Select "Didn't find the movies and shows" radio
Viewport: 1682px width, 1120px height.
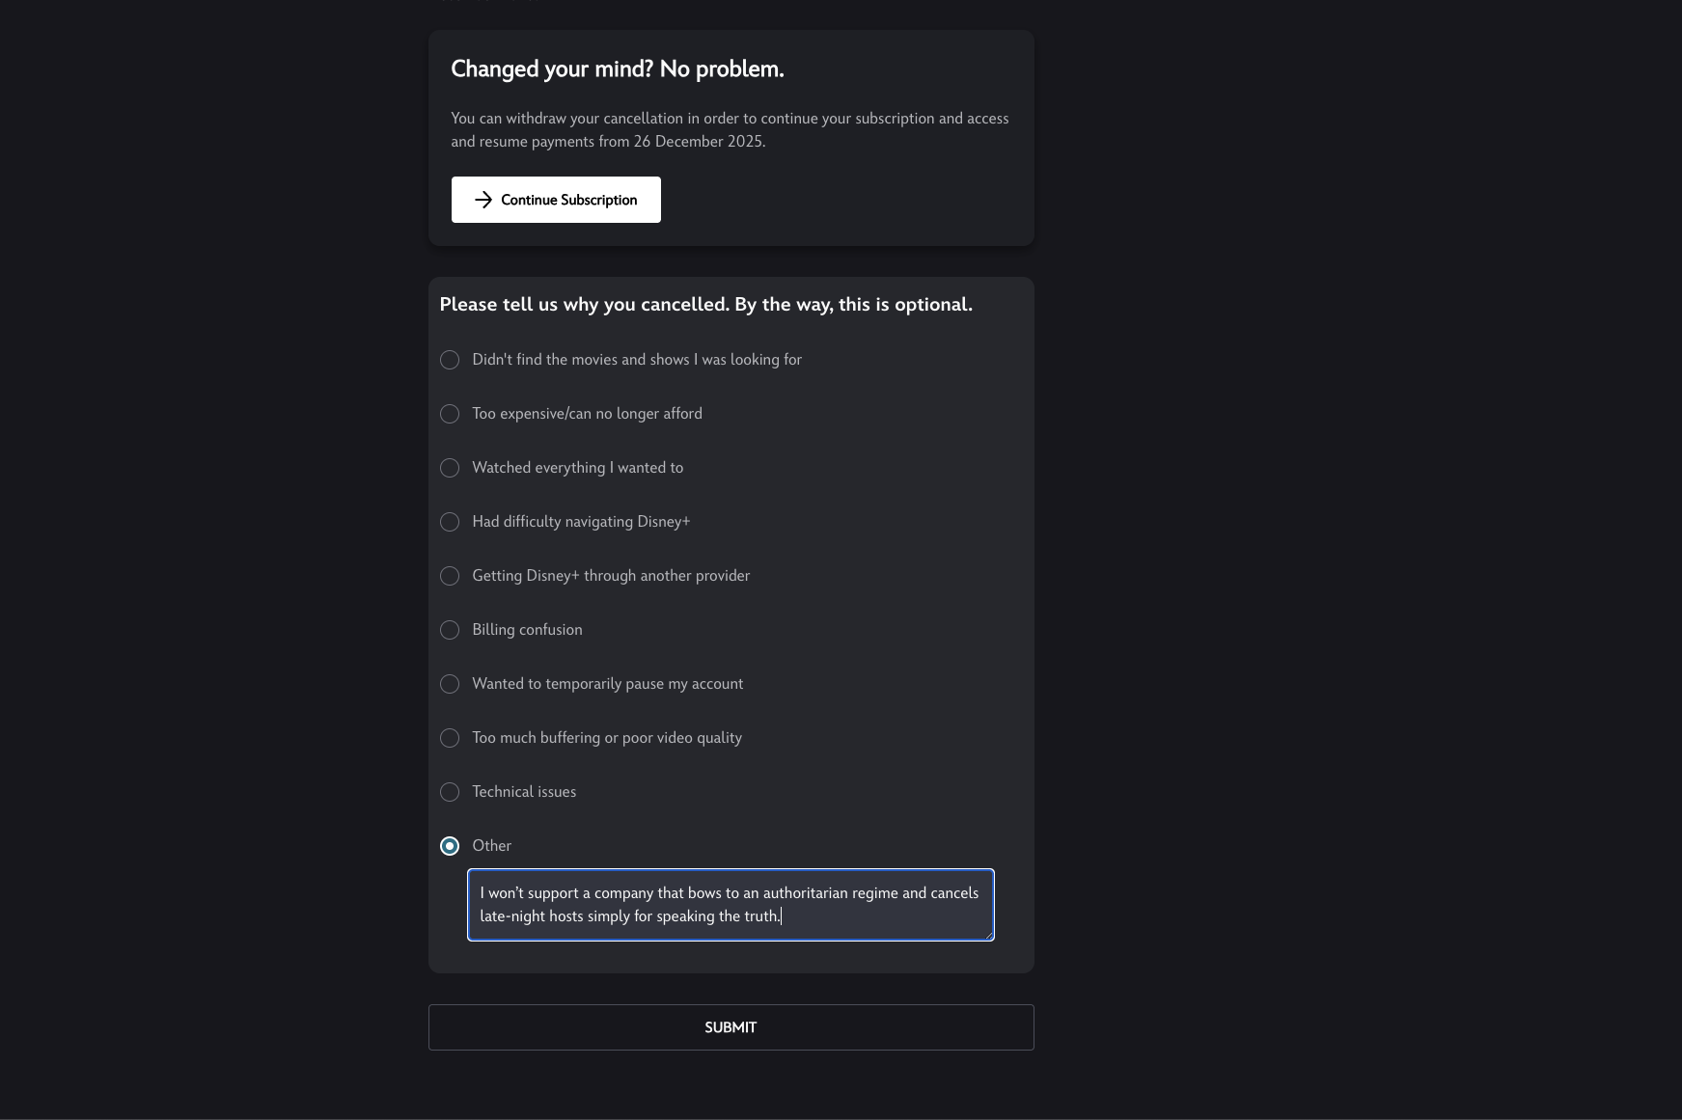(x=450, y=360)
